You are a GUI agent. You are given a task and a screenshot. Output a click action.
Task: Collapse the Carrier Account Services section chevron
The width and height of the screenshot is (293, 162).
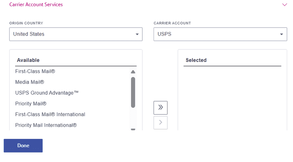[284, 5]
